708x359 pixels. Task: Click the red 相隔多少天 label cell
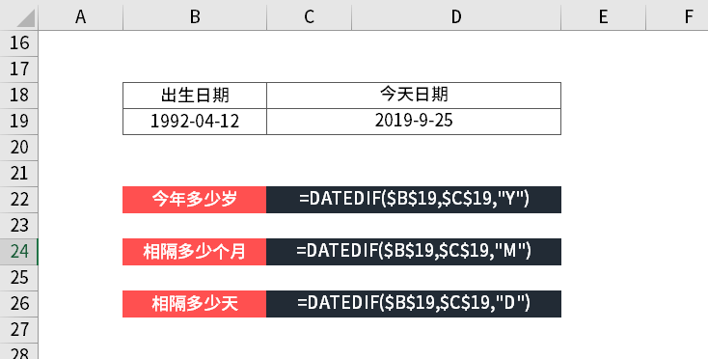click(x=195, y=304)
